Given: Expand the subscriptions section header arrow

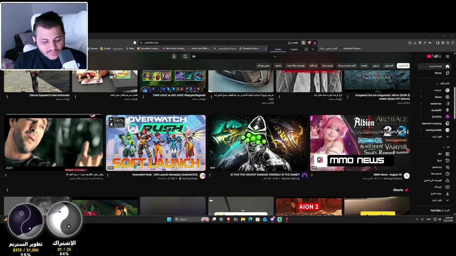Looking at the screenshot, I should pos(437,84).
